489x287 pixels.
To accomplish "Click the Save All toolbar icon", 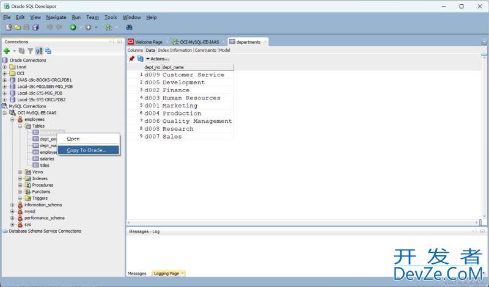I will (x=35, y=27).
